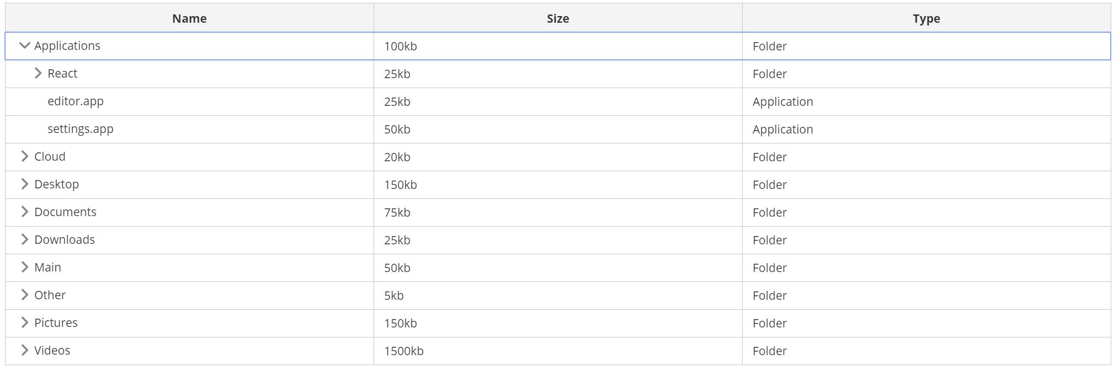Expand the Desktop folder
The width and height of the screenshot is (1119, 374).
pos(24,184)
